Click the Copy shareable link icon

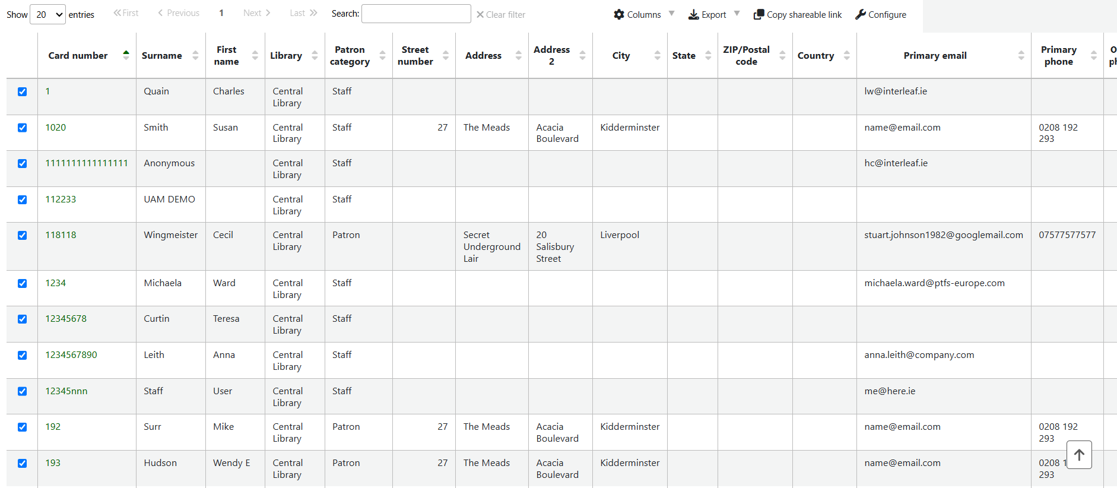point(759,14)
